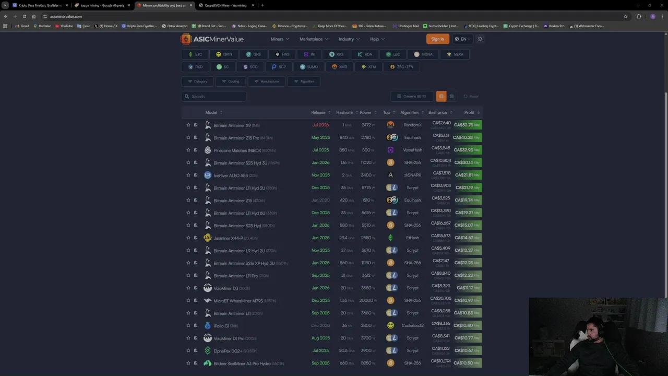Filter by ZEC+ZEN coins

pos(401,67)
